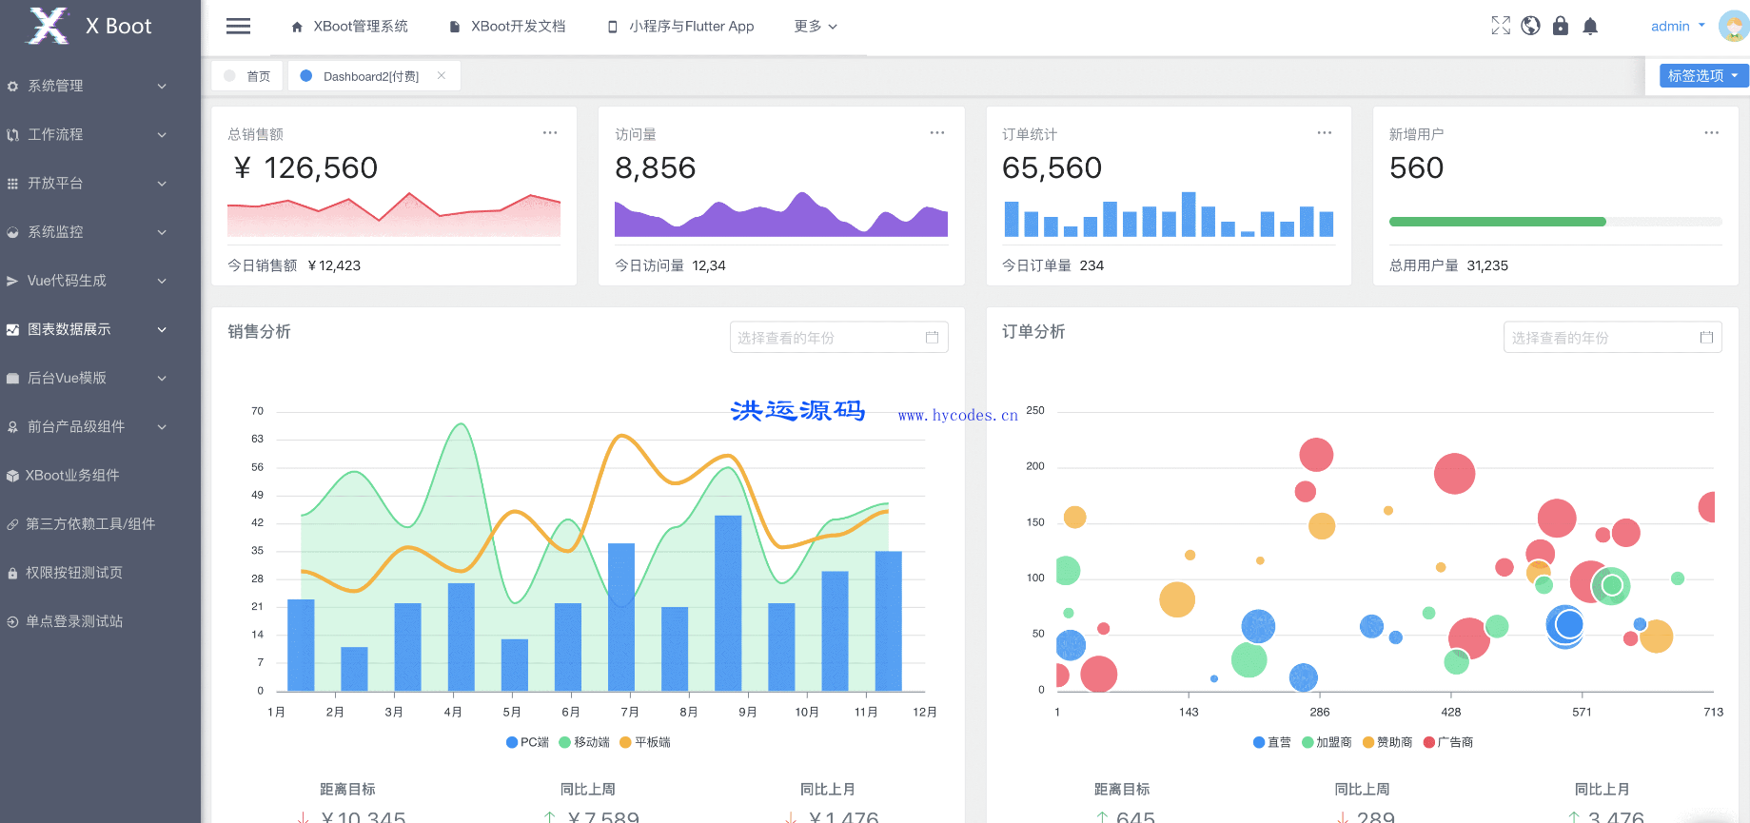Close the Dashboard2[付费] tab
This screenshot has height=823, width=1750.
(x=442, y=75)
